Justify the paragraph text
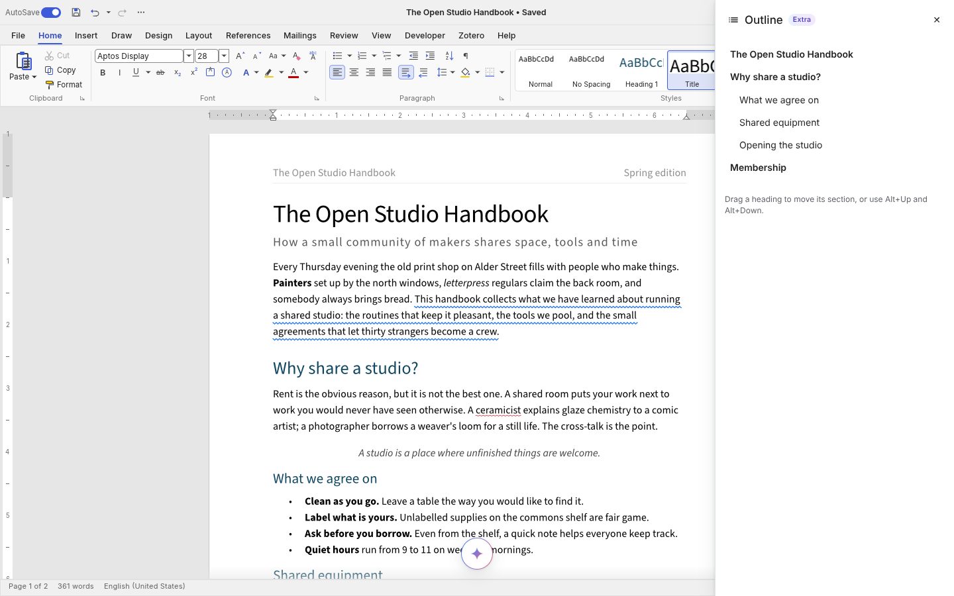The image size is (954, 596). click(387, 72)
